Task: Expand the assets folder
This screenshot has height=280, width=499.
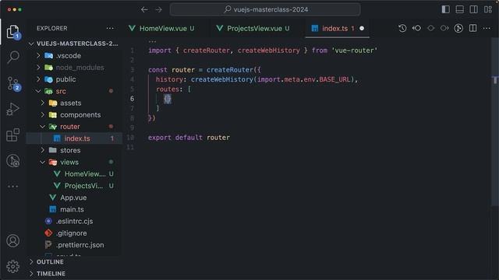Action: point(74,103)
